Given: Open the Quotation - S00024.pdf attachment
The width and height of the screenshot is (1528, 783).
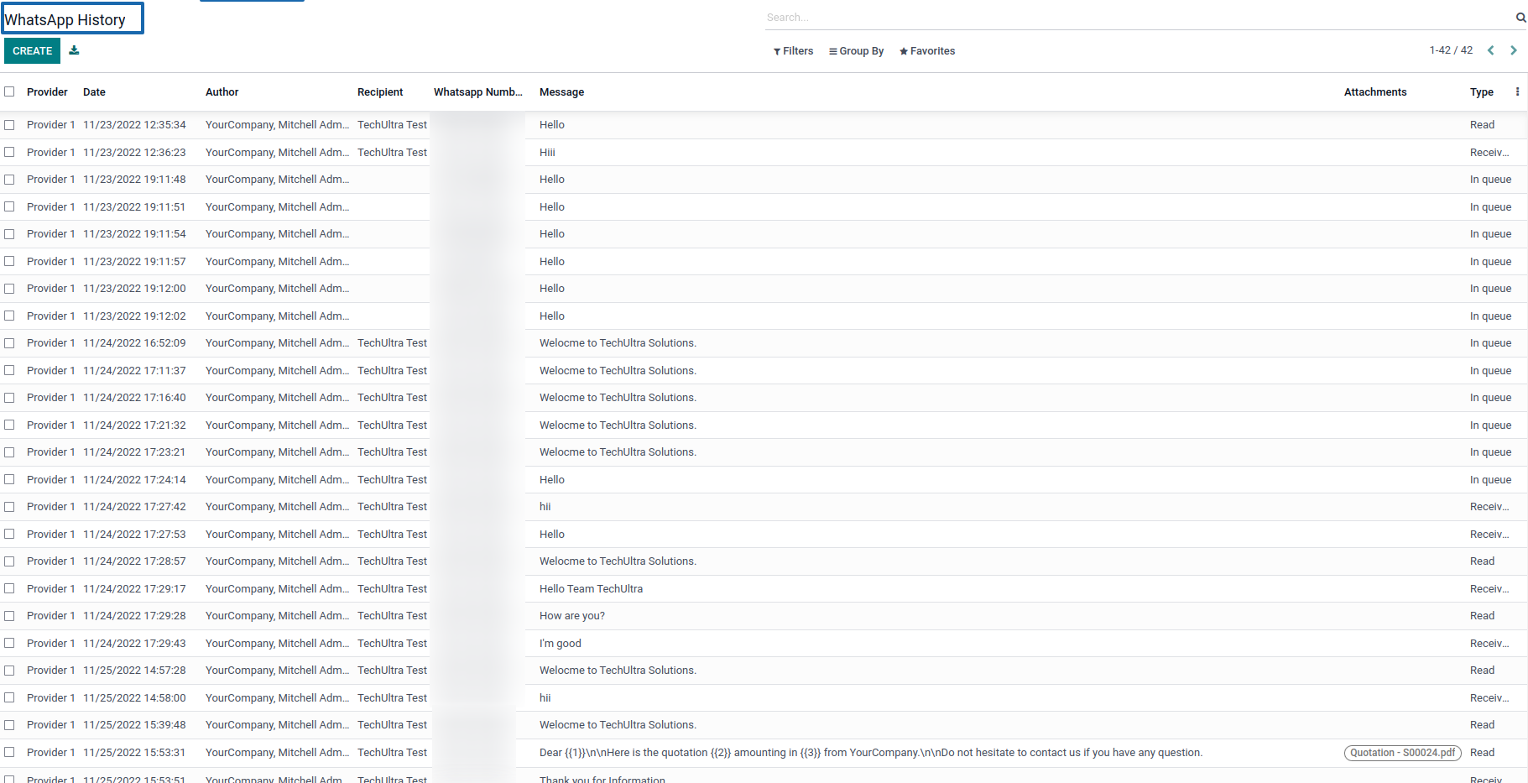Looking at the screenshot, I should 1402,753.
